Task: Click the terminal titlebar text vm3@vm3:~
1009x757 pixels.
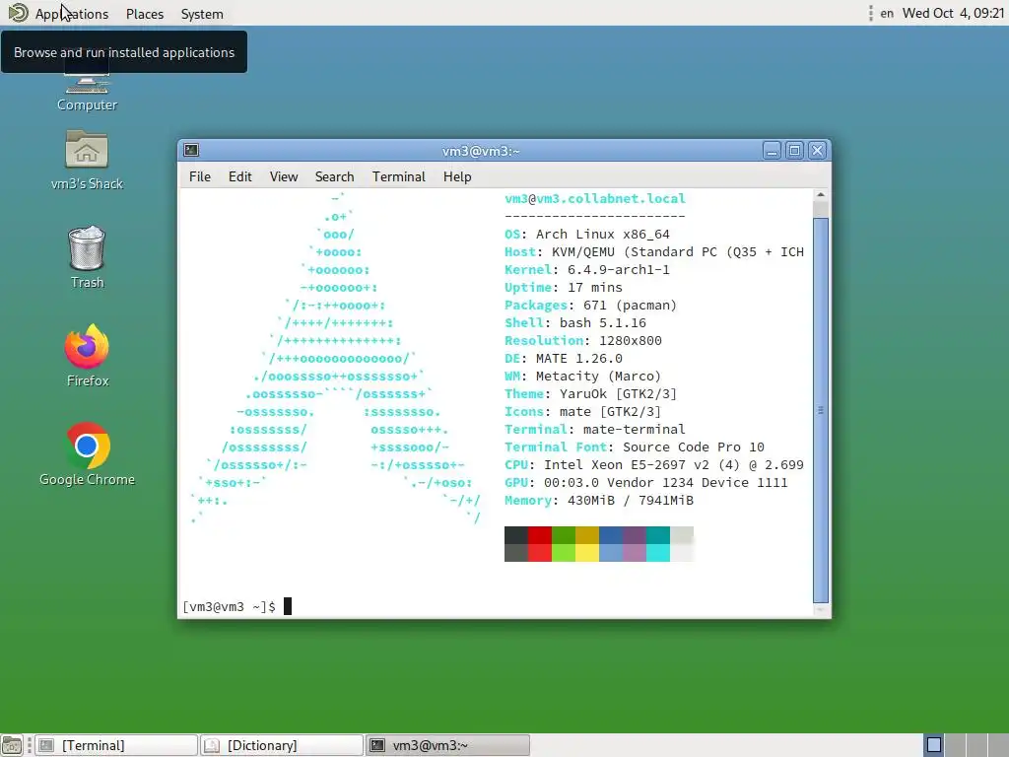Action: 481,151
